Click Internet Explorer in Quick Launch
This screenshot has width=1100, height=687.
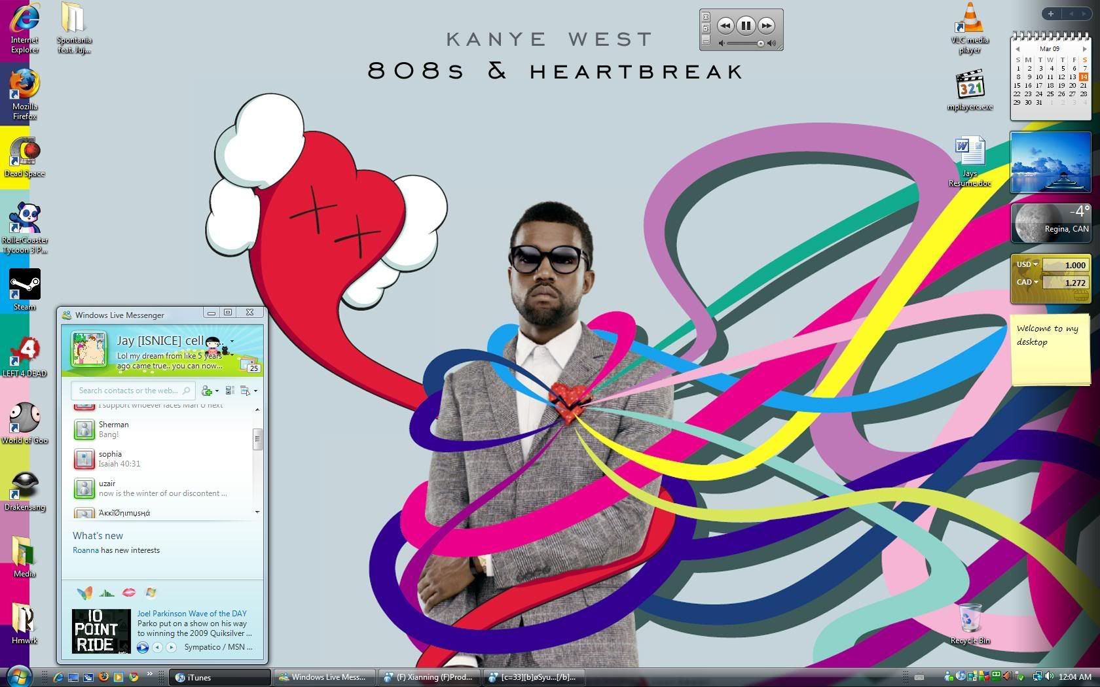(58, 677)
